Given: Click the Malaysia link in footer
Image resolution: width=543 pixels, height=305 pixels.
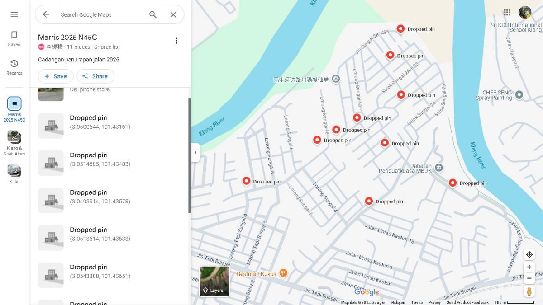Looking at the screenshot, I should [398, 302].
